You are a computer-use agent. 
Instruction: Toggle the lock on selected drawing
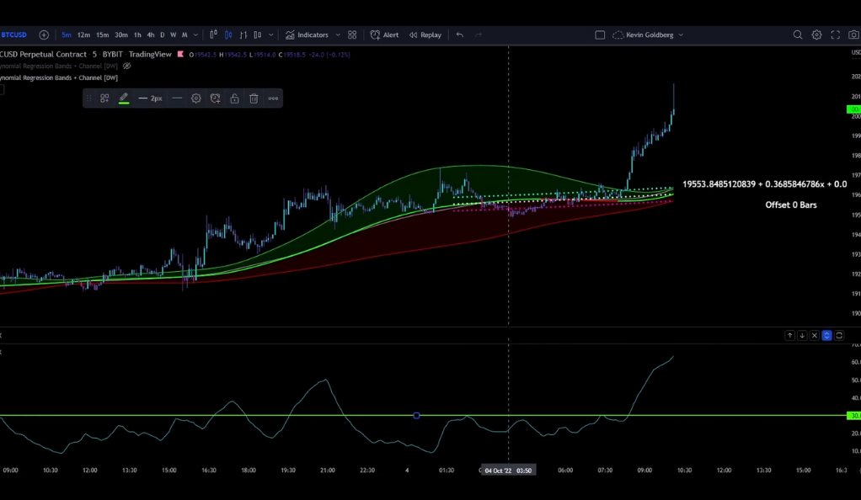click(234, 98)
